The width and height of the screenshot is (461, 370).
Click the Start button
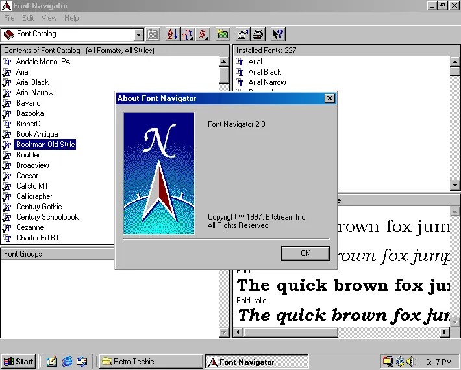(19, 362)
